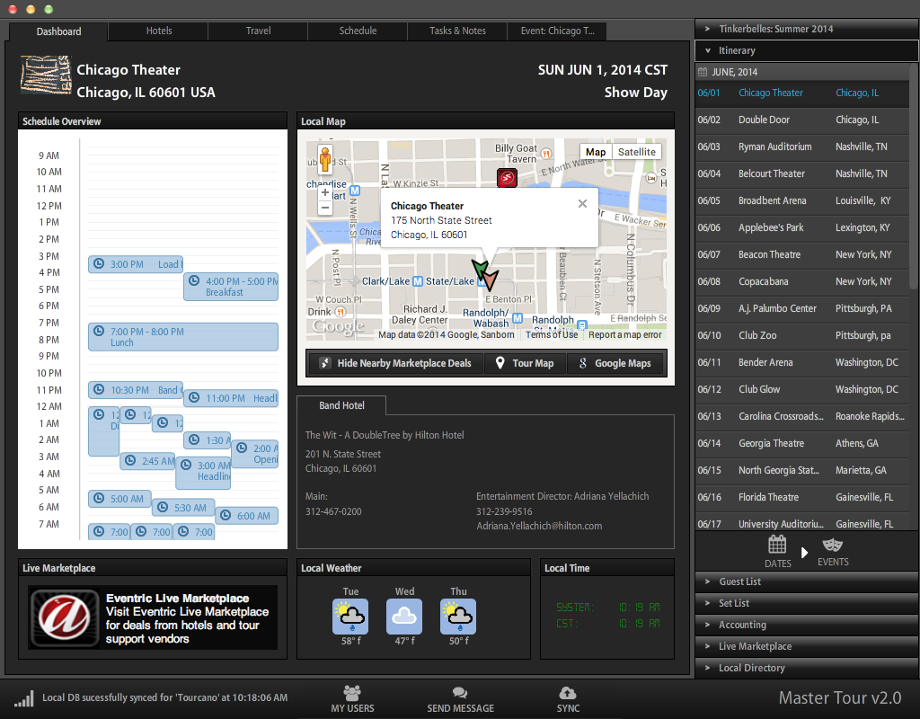Open the Tour Map button
Viewport: 920px width, 719px height.
click(x=525, y=363)
